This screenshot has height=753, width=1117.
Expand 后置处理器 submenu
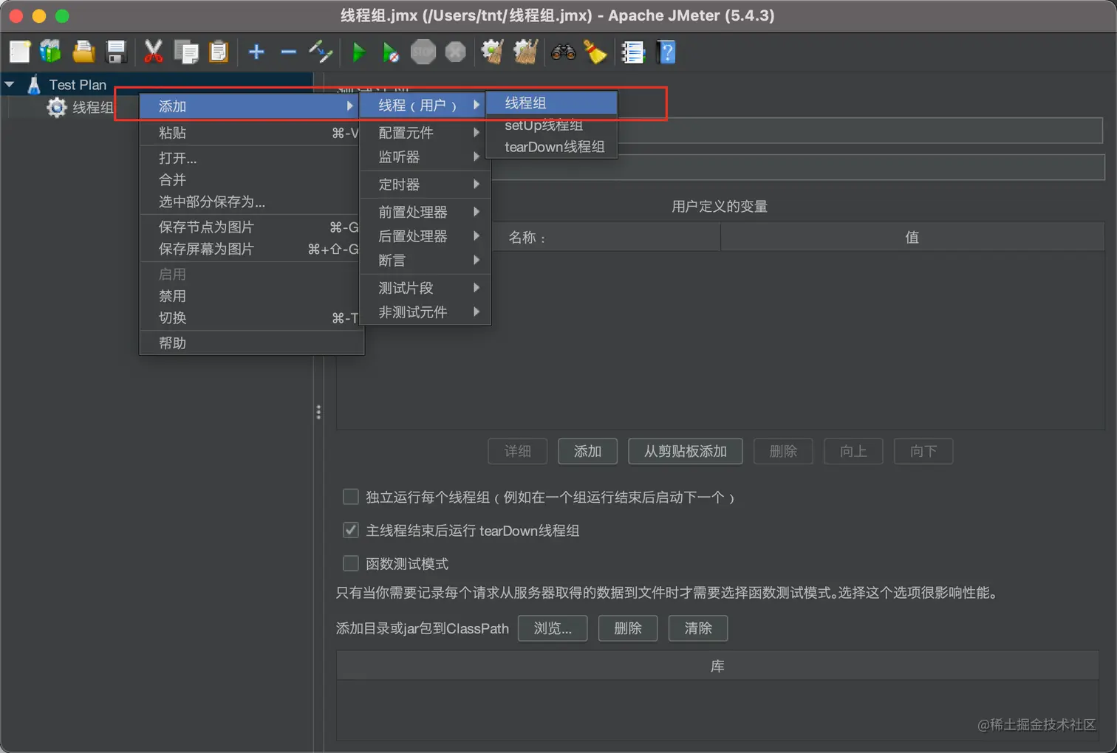point(425,236)
